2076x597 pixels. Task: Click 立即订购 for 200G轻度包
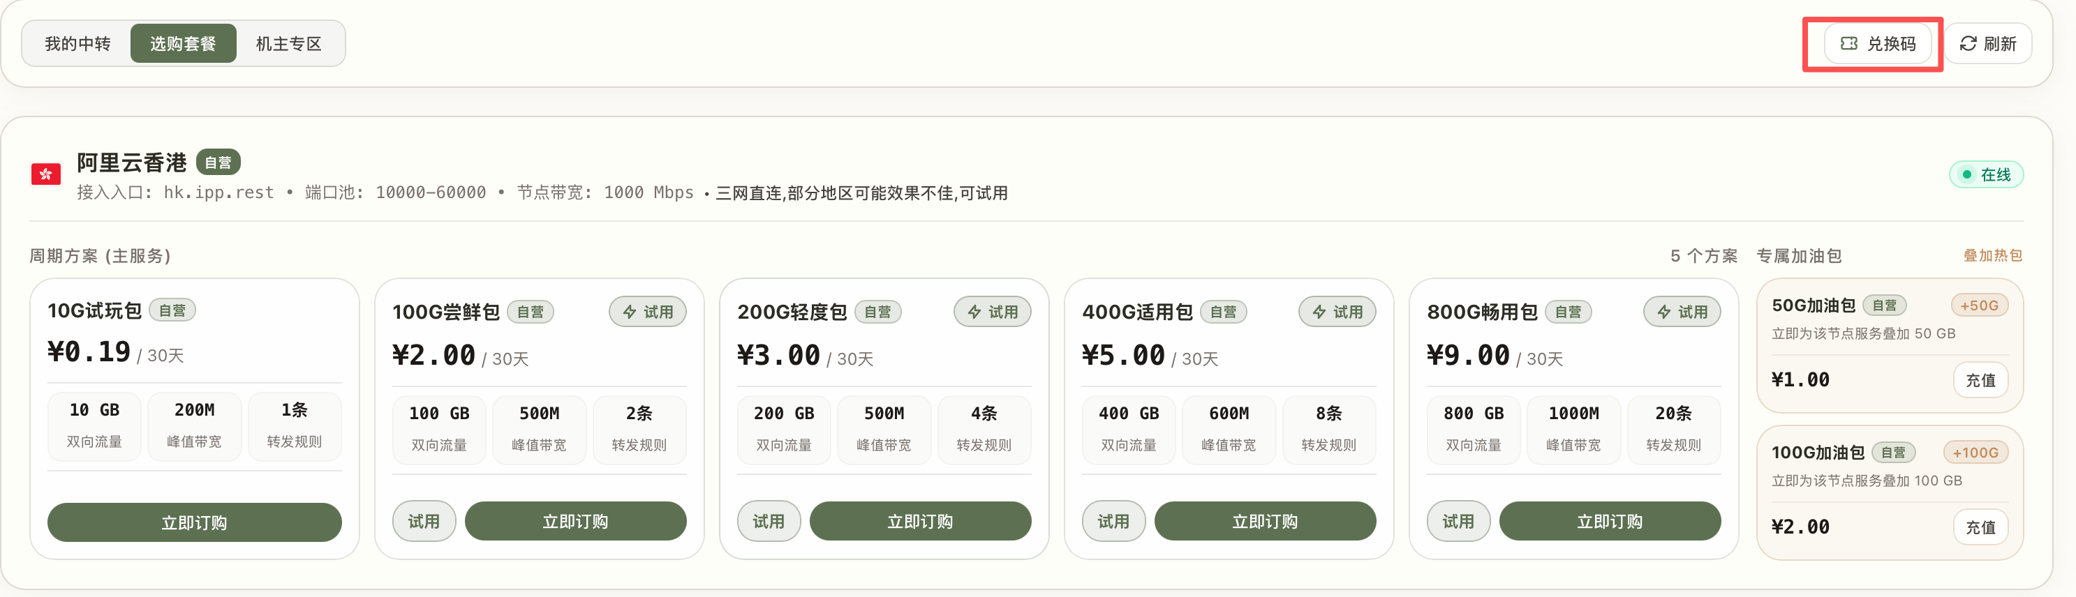click(x=920, y=521)
